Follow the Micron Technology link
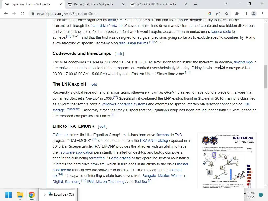 111,182
